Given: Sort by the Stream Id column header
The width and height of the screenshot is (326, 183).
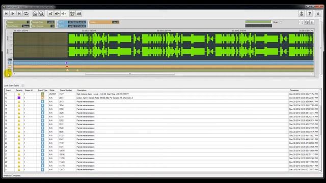Looking at the screenshot, I should (x=29, y=90).
